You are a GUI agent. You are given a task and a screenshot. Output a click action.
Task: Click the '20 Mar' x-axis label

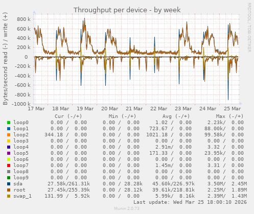110,109
